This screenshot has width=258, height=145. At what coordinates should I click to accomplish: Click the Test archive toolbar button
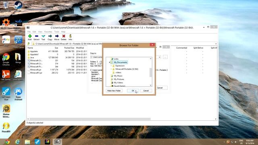pos(43,37)
